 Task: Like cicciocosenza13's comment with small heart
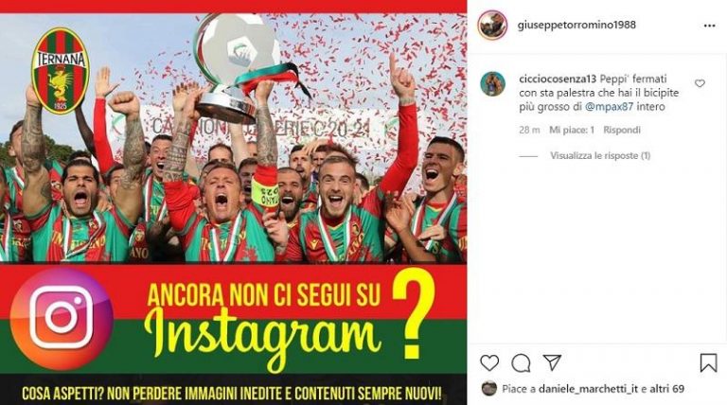[700, 83]
